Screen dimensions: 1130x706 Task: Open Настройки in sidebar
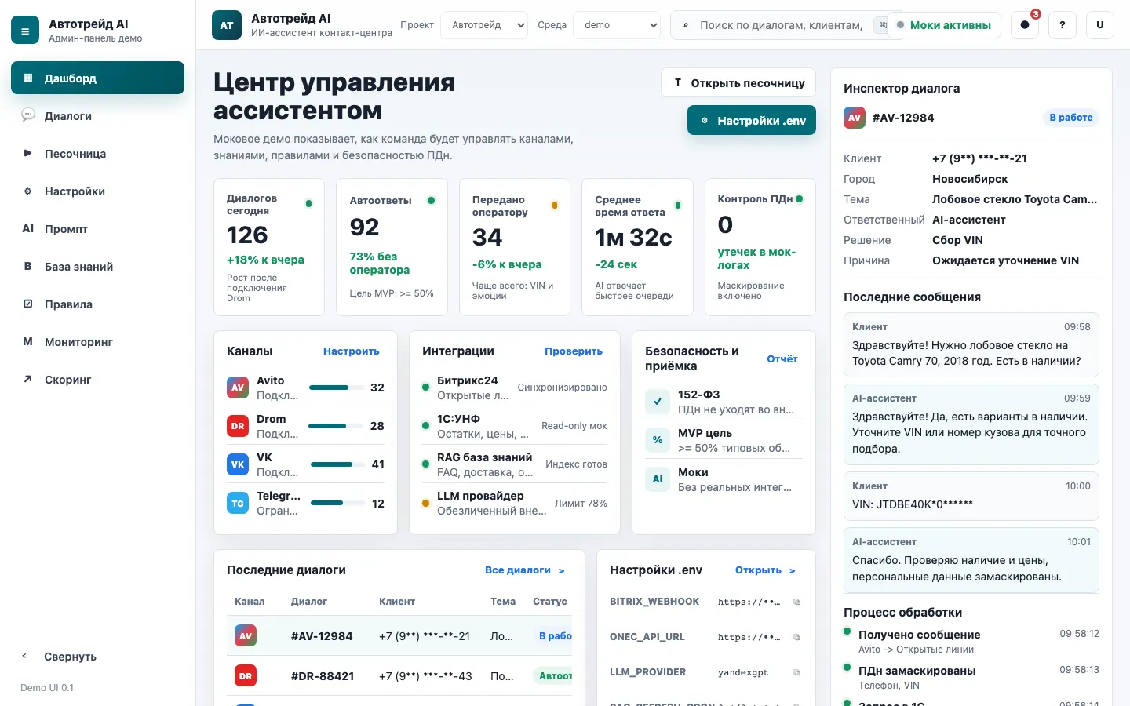coord(97,191)
